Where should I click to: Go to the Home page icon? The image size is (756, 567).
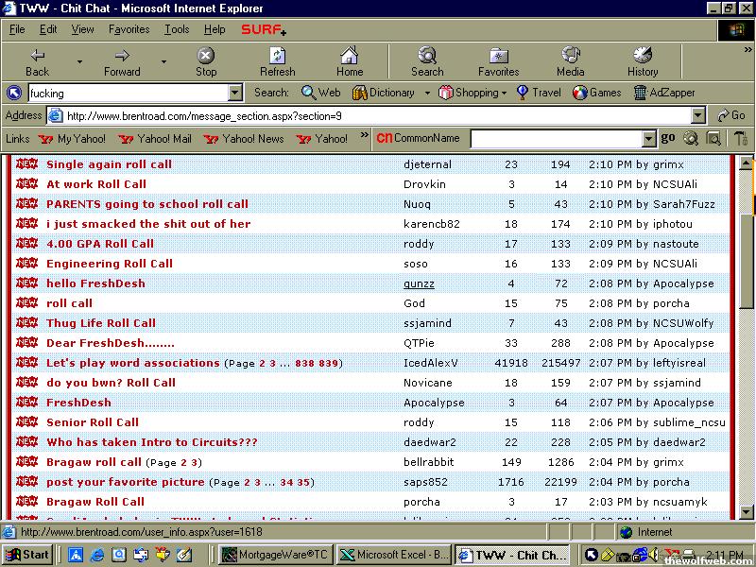[x=350, y=57]
